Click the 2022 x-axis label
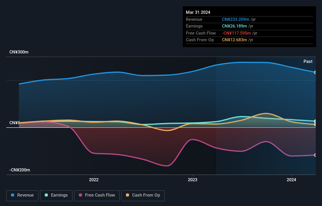The image size is (322, 206). pos(94,180)
